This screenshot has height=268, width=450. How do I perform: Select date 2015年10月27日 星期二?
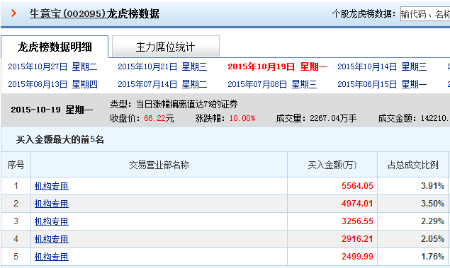tap(52, 66)
